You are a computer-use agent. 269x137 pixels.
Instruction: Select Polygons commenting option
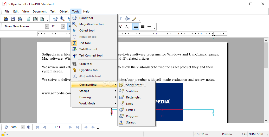(136, 116)
